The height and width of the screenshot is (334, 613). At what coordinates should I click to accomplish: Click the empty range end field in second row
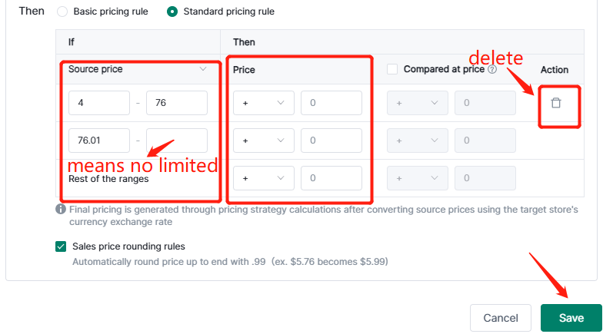click(x=177, y=141)
